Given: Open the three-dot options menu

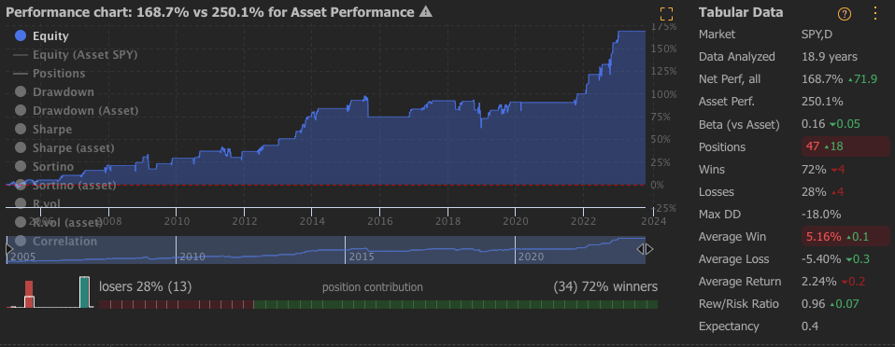Looking at the screenshot, I should (x=875, y=14).
